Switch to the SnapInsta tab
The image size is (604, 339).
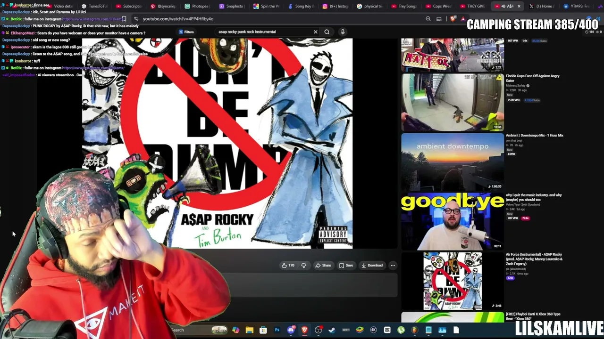(x=232, y=6)
